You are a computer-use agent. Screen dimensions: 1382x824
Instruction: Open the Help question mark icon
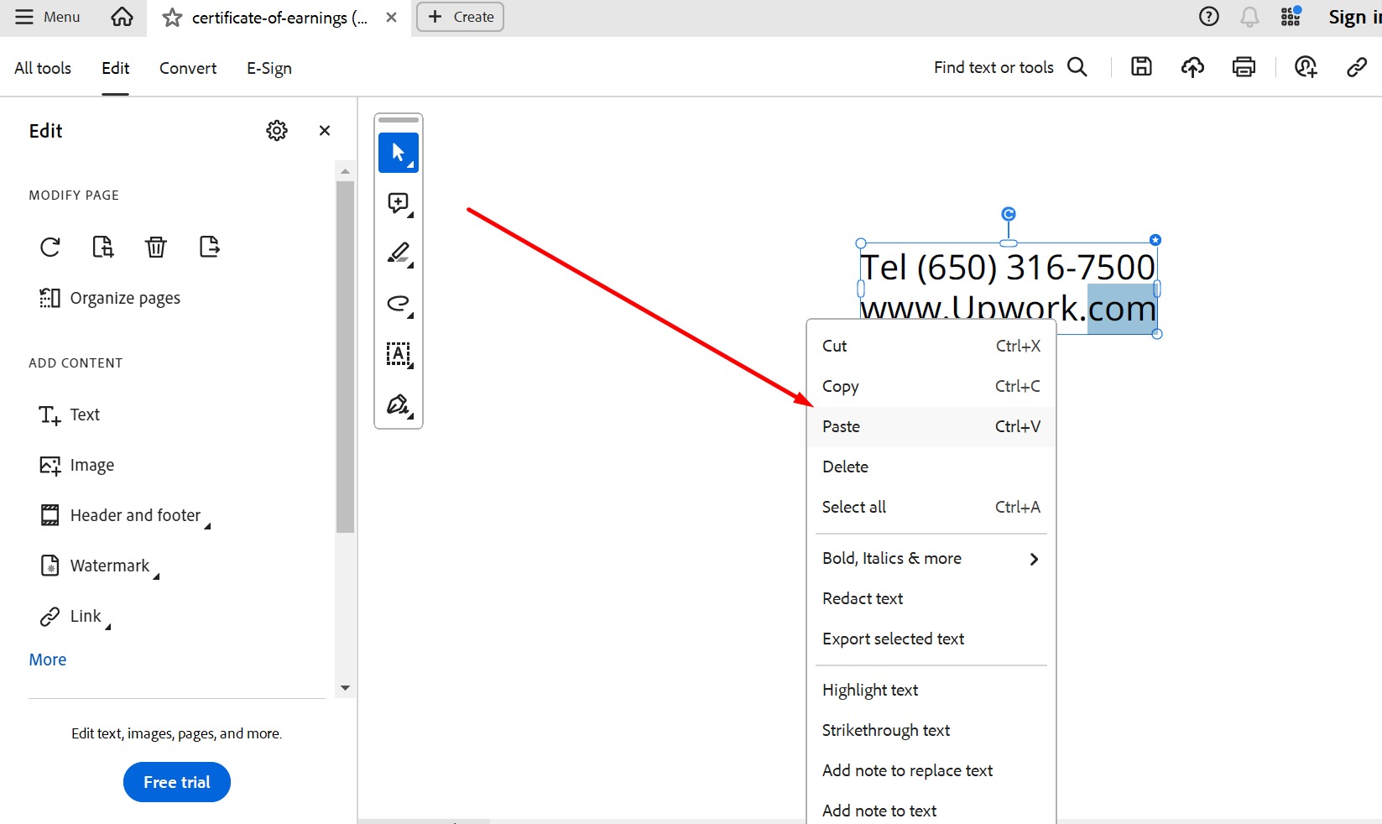tap(1208, 17)
